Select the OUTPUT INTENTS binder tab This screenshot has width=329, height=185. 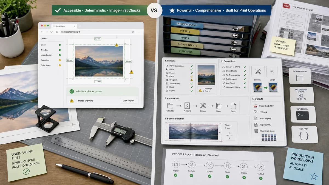pyautogui.click(x=187, y=44)
